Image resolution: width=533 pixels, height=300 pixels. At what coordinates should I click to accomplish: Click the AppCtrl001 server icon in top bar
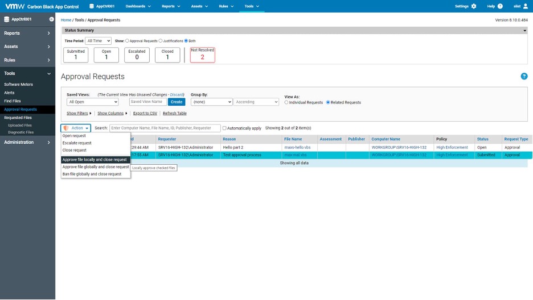pyautogui.click(x=92, y=6)
